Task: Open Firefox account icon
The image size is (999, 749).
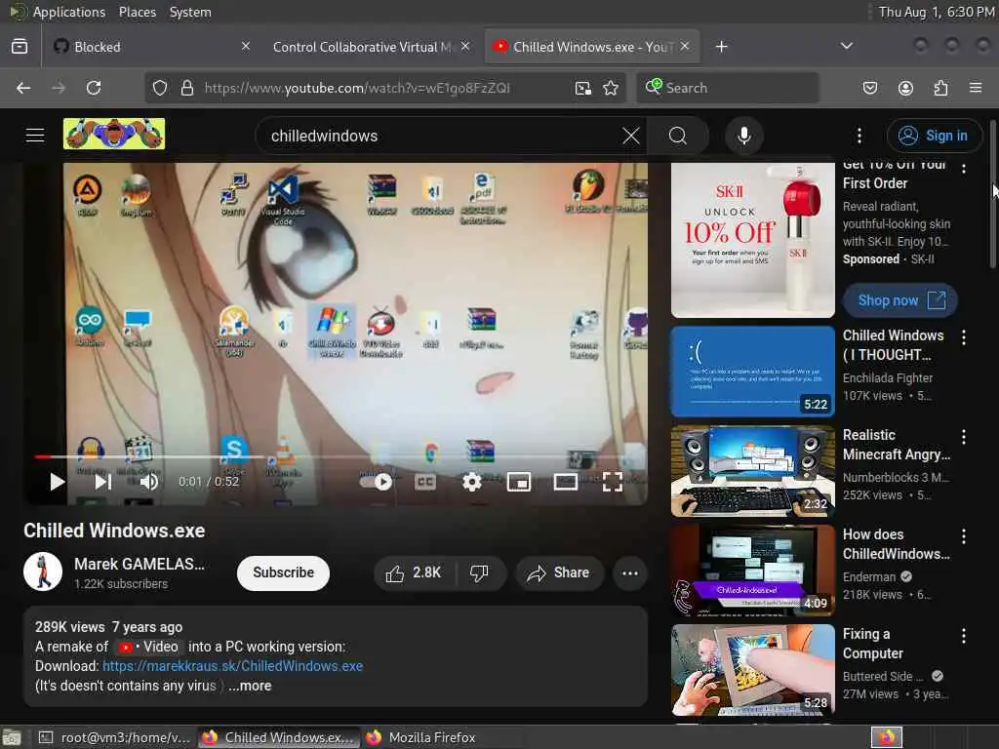Action: coord(905,88)
